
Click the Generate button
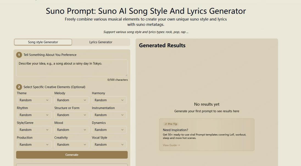pos(71,155)
